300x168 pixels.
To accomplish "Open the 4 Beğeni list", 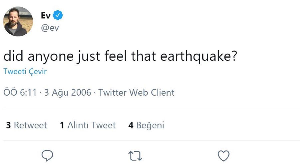I will [x=146, y=125].
